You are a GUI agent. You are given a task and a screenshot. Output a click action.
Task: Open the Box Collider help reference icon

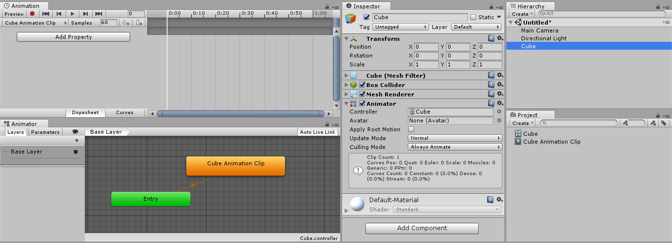[491, 85]
